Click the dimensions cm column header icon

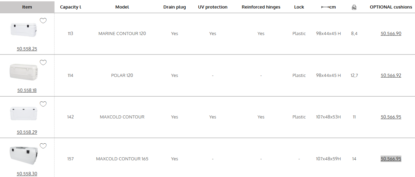click(x=328, y=7)
